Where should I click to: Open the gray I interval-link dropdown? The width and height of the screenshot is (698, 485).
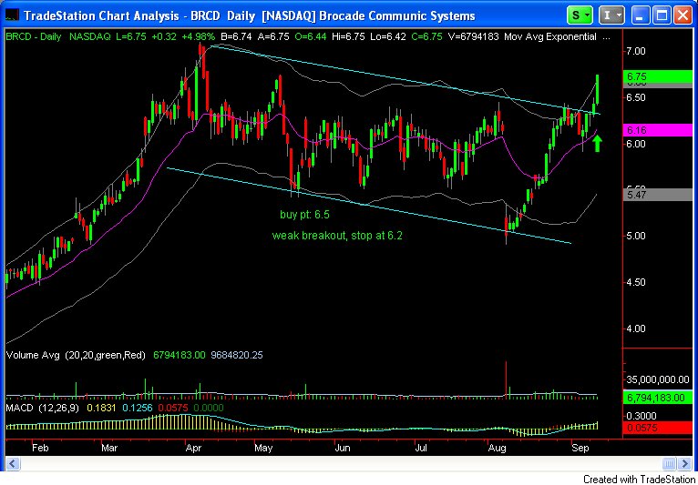tap(611, 16)
